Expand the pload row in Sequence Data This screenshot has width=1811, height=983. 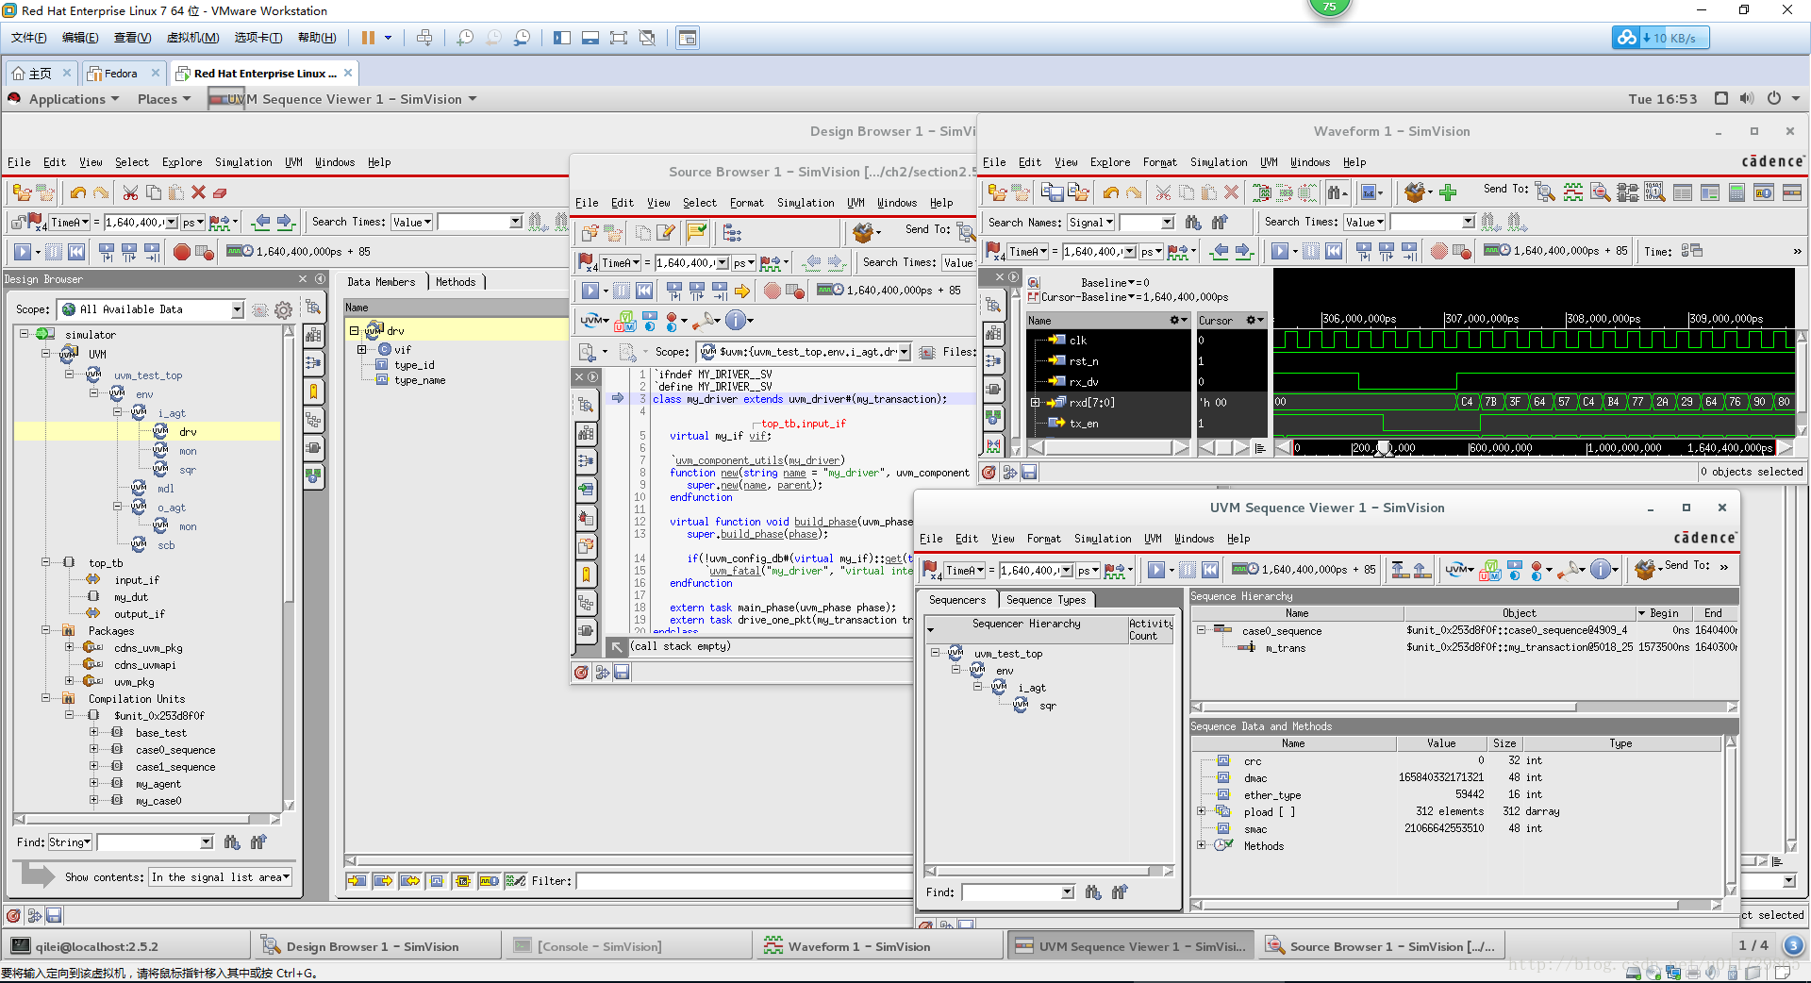(x=1201, y=811)
